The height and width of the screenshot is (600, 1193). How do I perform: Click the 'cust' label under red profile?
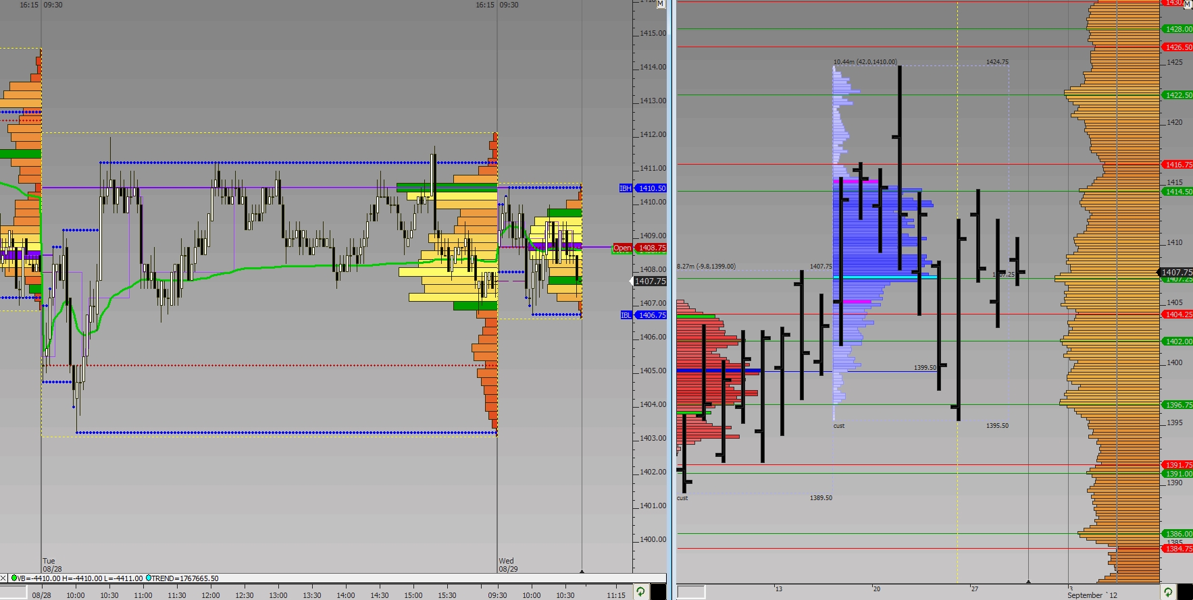[x=682, y=498]
